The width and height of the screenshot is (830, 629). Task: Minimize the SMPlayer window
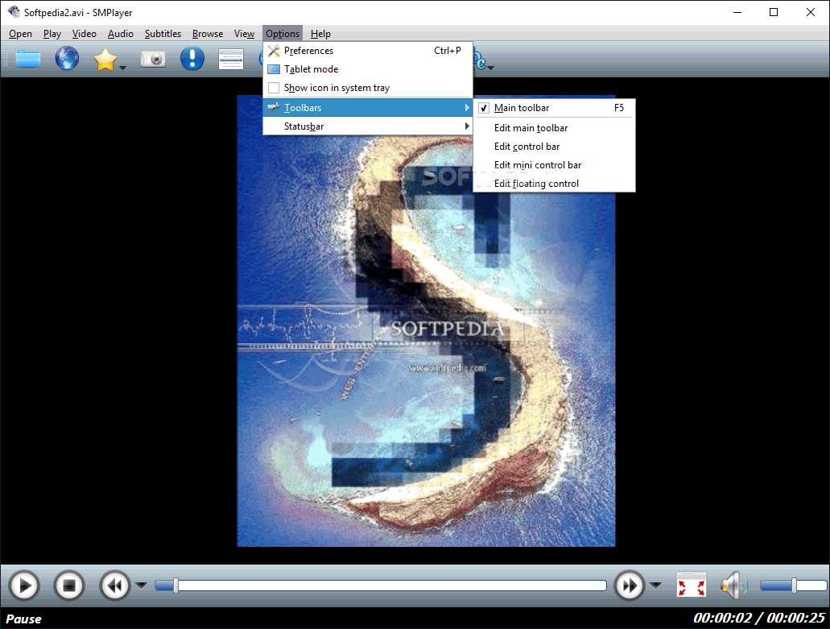pos(737,12)
